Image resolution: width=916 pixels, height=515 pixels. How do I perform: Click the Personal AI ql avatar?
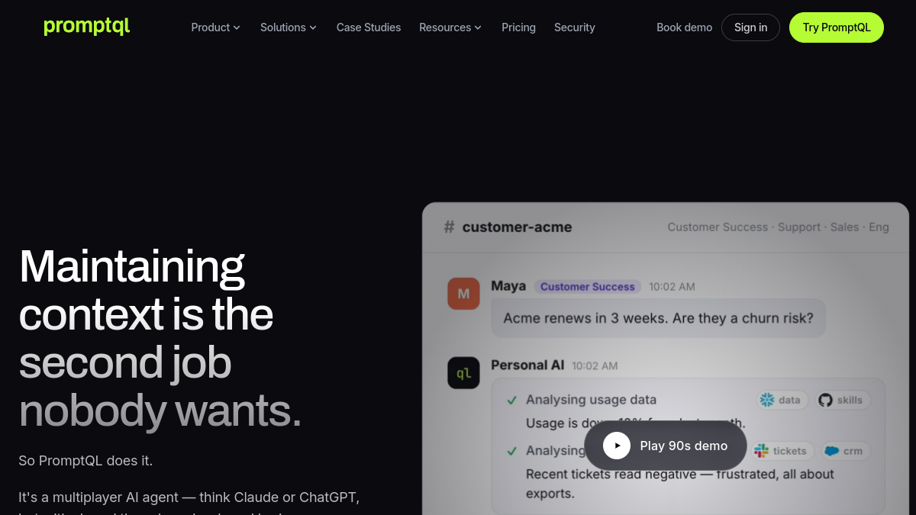[x=463, y=373]
